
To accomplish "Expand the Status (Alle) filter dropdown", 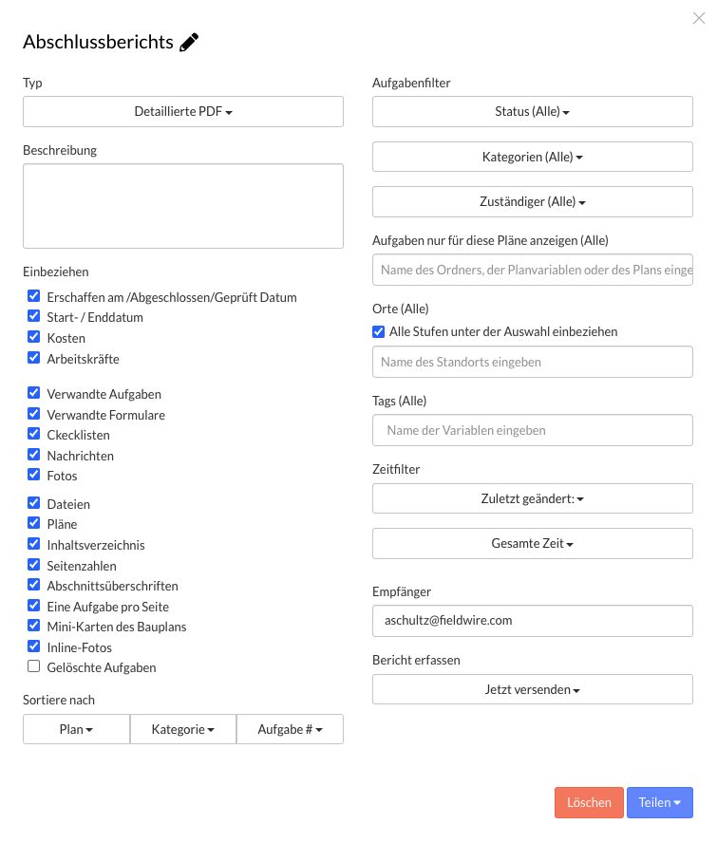I will point(532,111).
